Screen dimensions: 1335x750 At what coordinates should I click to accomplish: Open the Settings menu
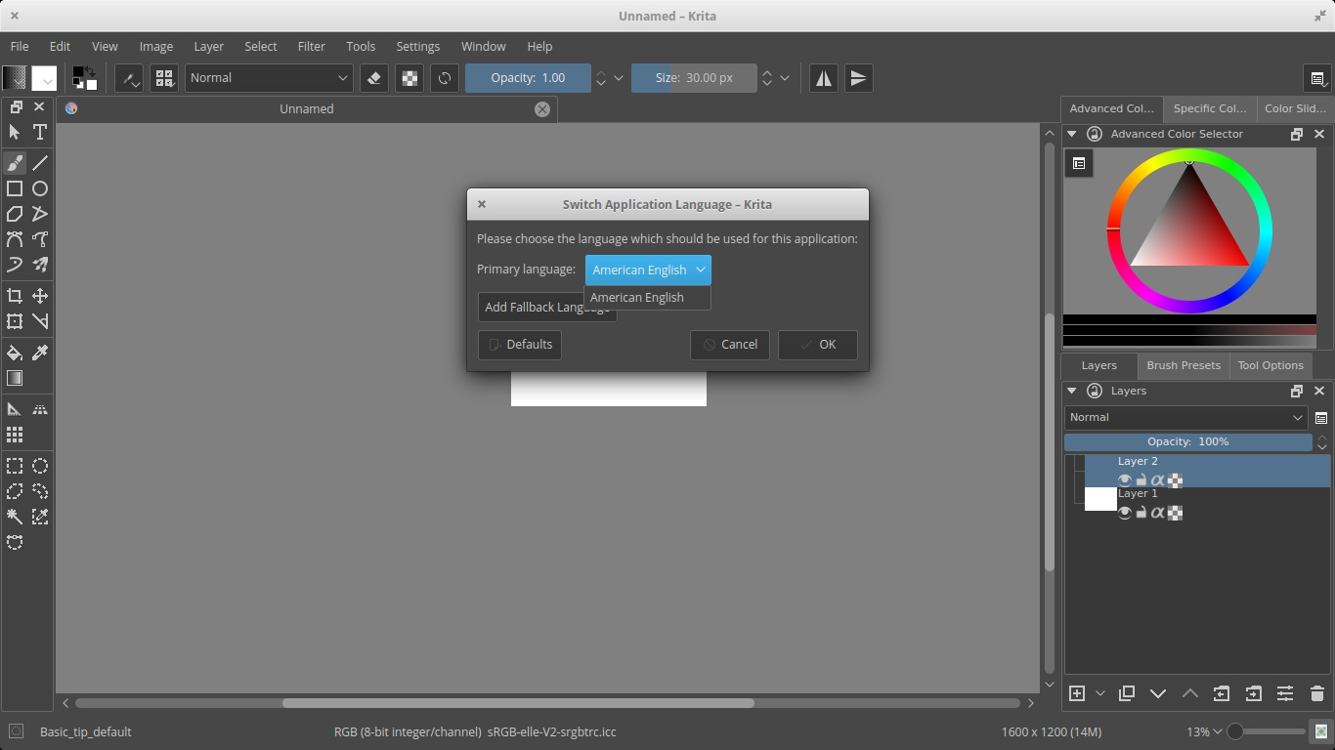(x=417, y=46)
